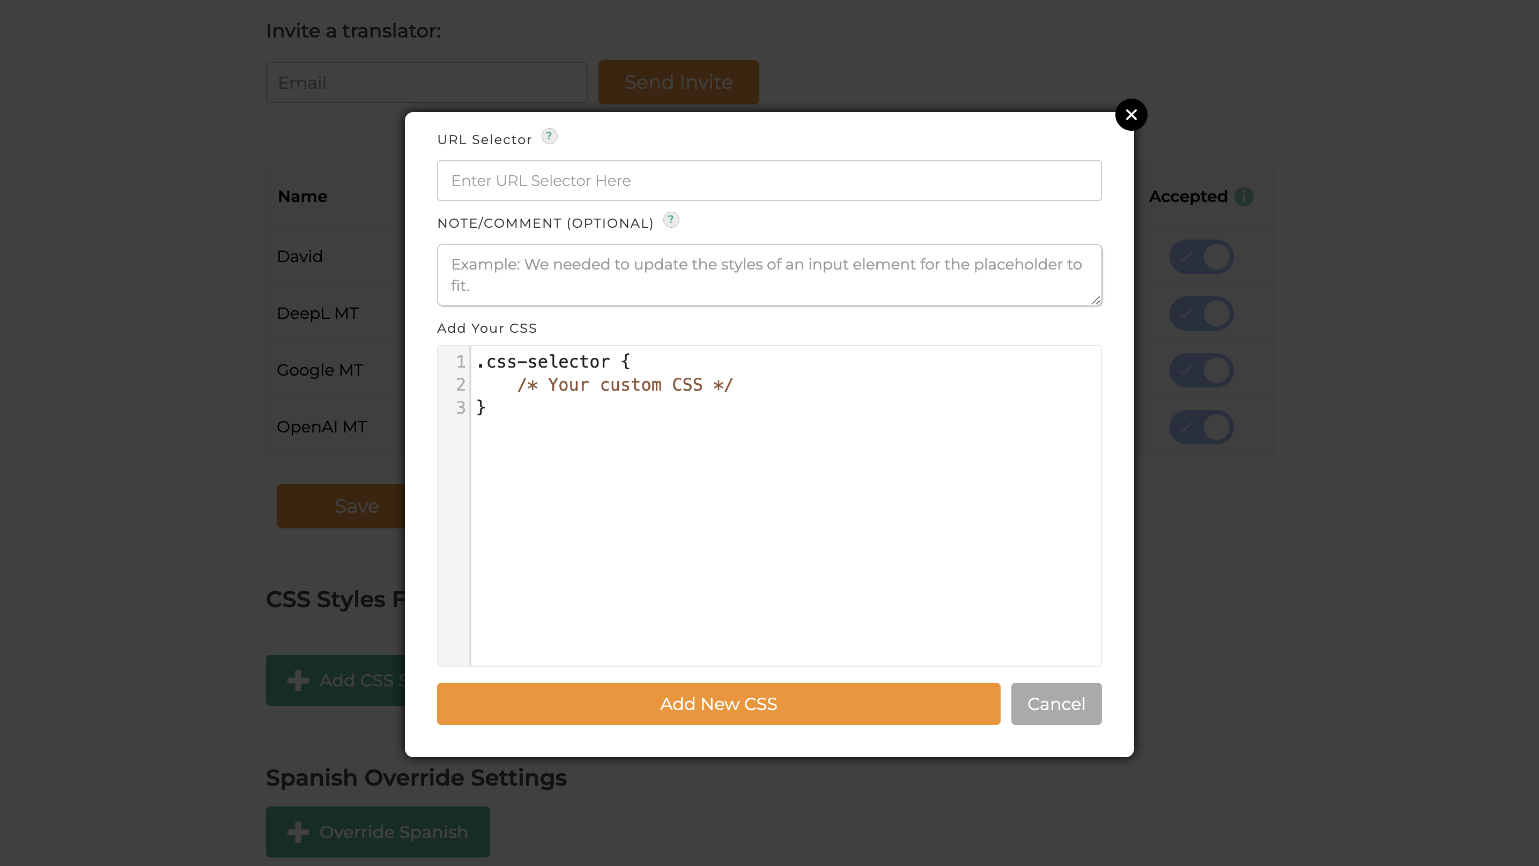Click the URL Selector input field

(768, 181)
